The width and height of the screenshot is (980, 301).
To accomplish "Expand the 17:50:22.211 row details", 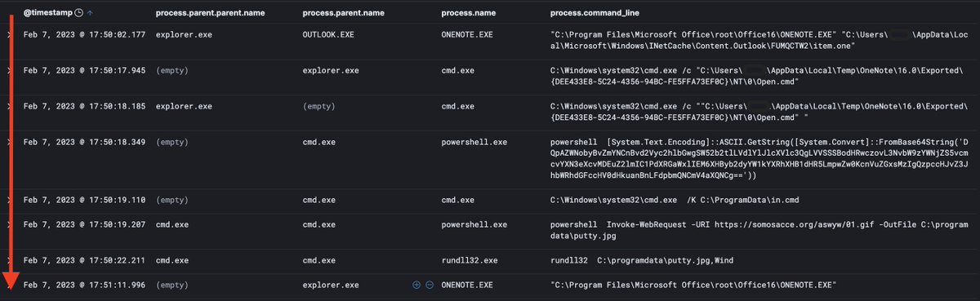I will pyautogui.click(x=10, y=261).
